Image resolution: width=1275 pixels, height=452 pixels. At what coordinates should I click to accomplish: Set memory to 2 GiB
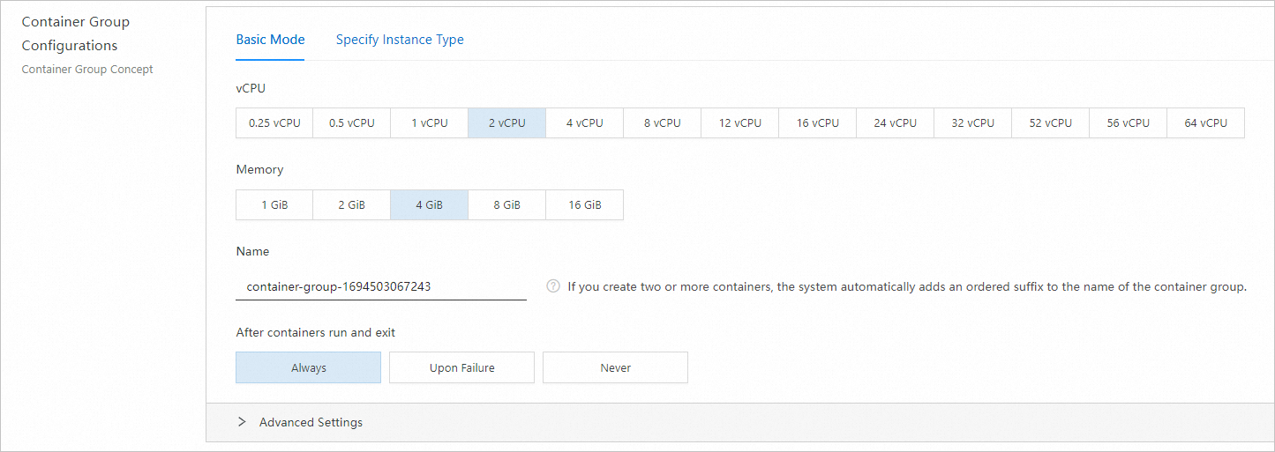point(352,204)
